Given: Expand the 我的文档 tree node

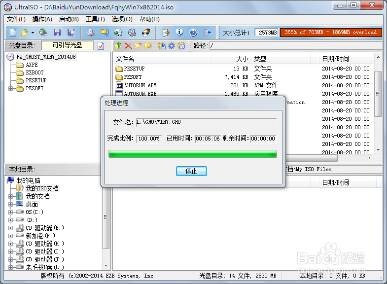Looking at the screenshot, I should pos(11,196).
